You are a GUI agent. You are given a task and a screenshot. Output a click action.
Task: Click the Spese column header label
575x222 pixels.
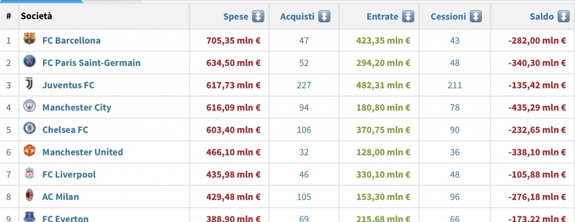coord(236,17)
